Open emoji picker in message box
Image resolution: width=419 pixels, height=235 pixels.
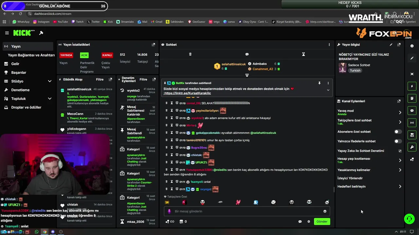[x=325, y=211]
